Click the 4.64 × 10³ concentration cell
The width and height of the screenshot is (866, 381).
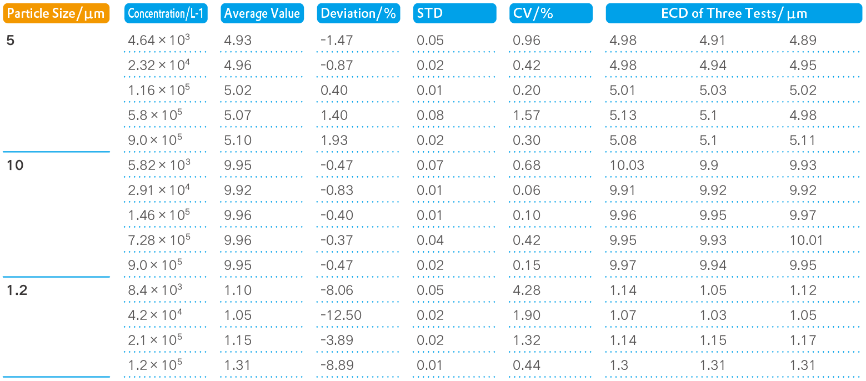tap(159, 40)
